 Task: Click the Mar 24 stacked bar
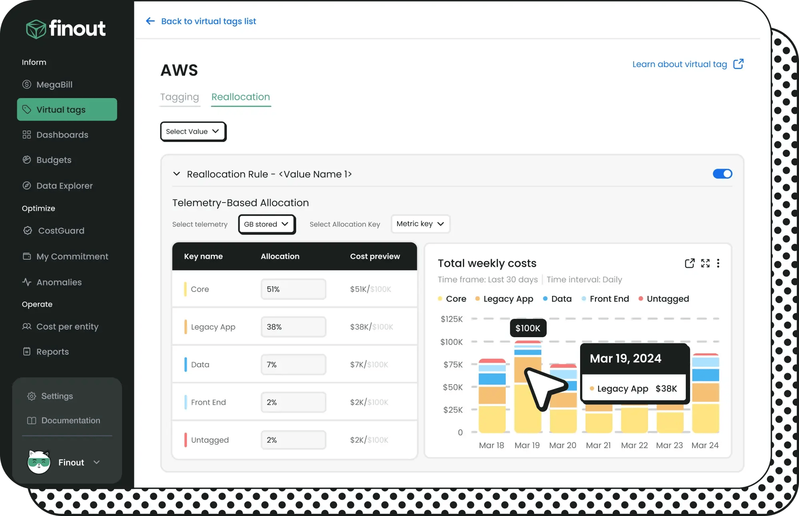[x=706, y=393]
